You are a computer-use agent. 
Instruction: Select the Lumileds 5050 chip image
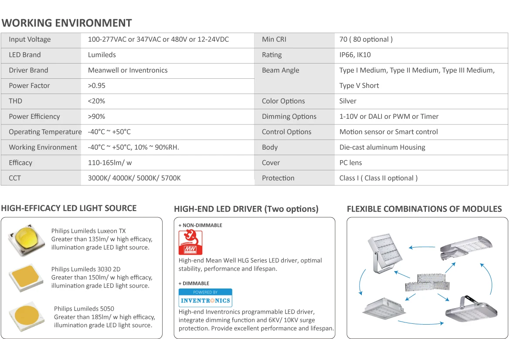[x=27, y=317]
